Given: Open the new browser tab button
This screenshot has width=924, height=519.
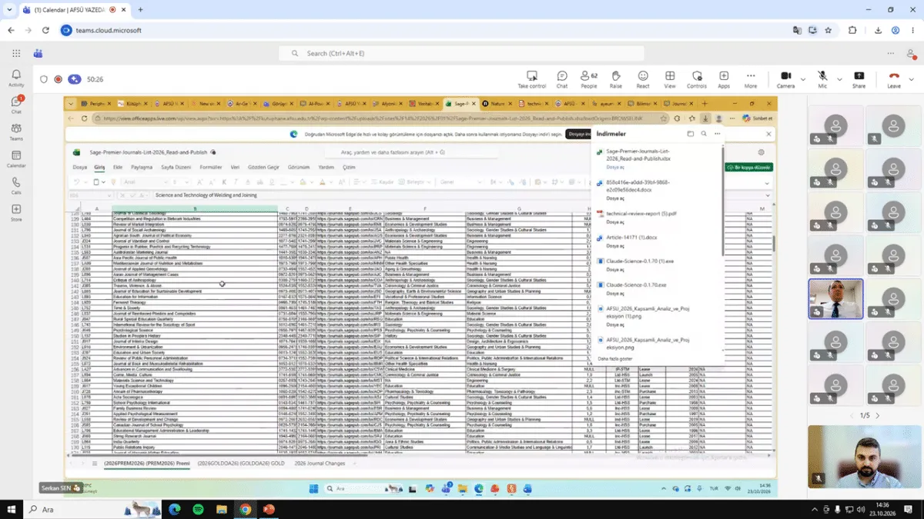Looking at the screenshot, I should (140, 10).
